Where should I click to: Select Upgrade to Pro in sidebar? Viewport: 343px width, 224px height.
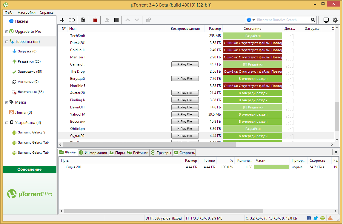coord(28,31)
